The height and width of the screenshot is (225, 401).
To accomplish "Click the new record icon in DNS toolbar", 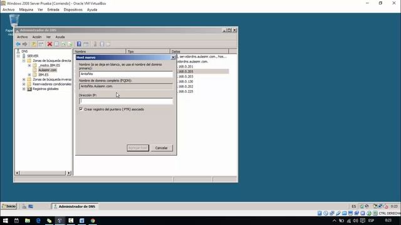I will point(102,44).
